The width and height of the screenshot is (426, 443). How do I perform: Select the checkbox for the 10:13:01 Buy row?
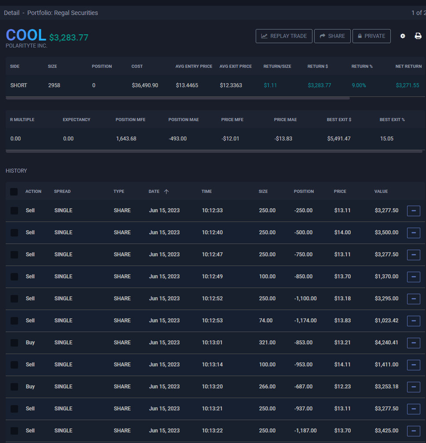(14, 343)
